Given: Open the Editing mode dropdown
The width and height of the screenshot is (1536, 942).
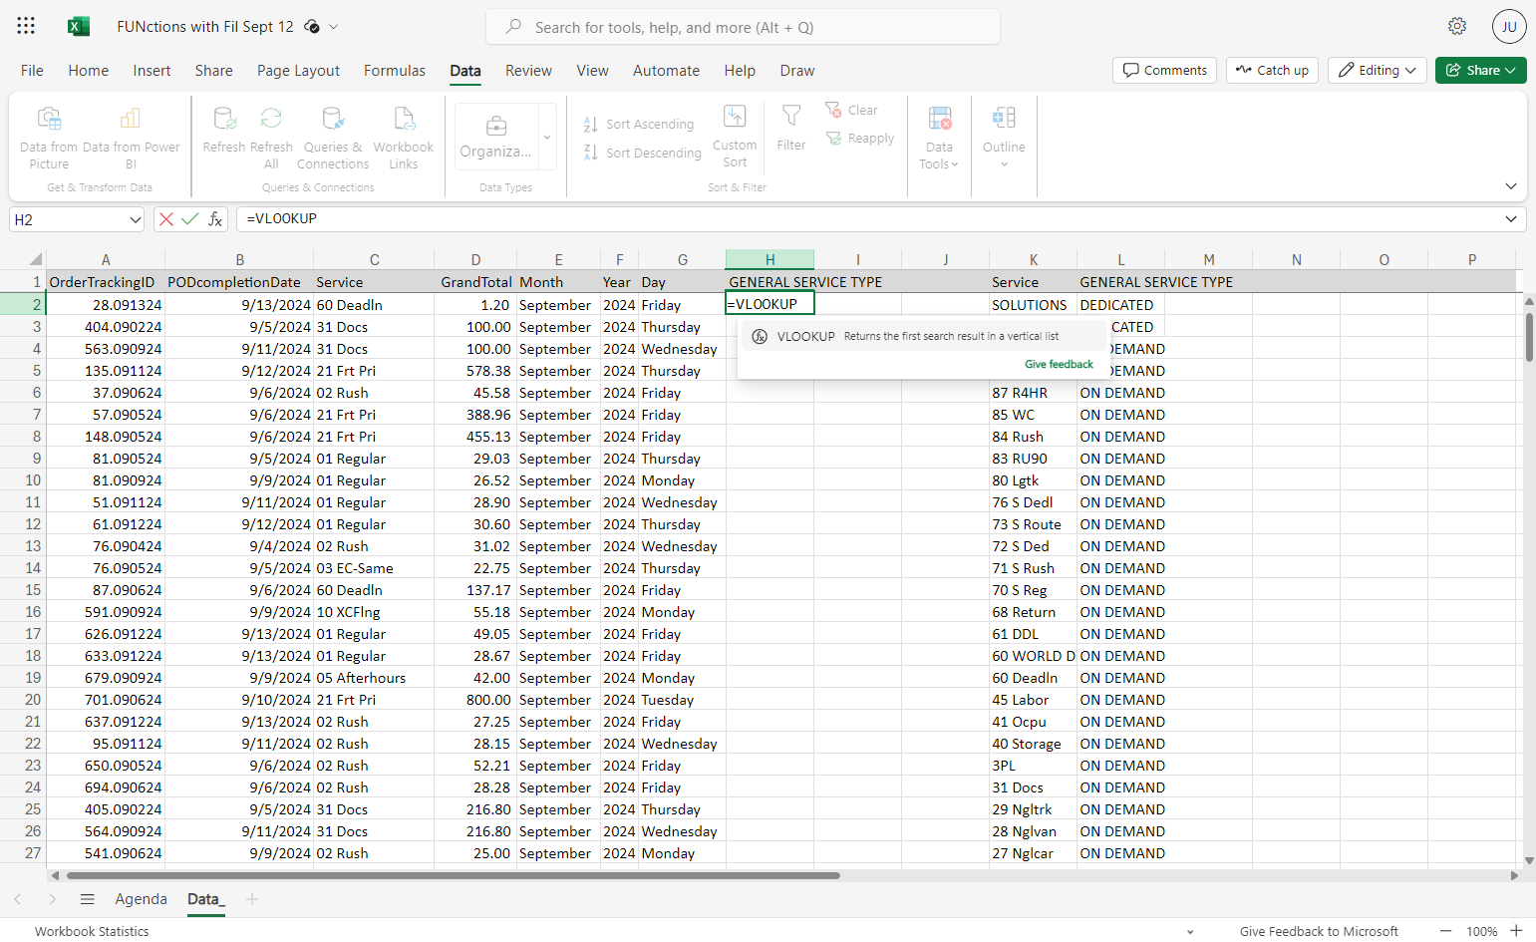Looking at the screenshot, I should 1378,70.
